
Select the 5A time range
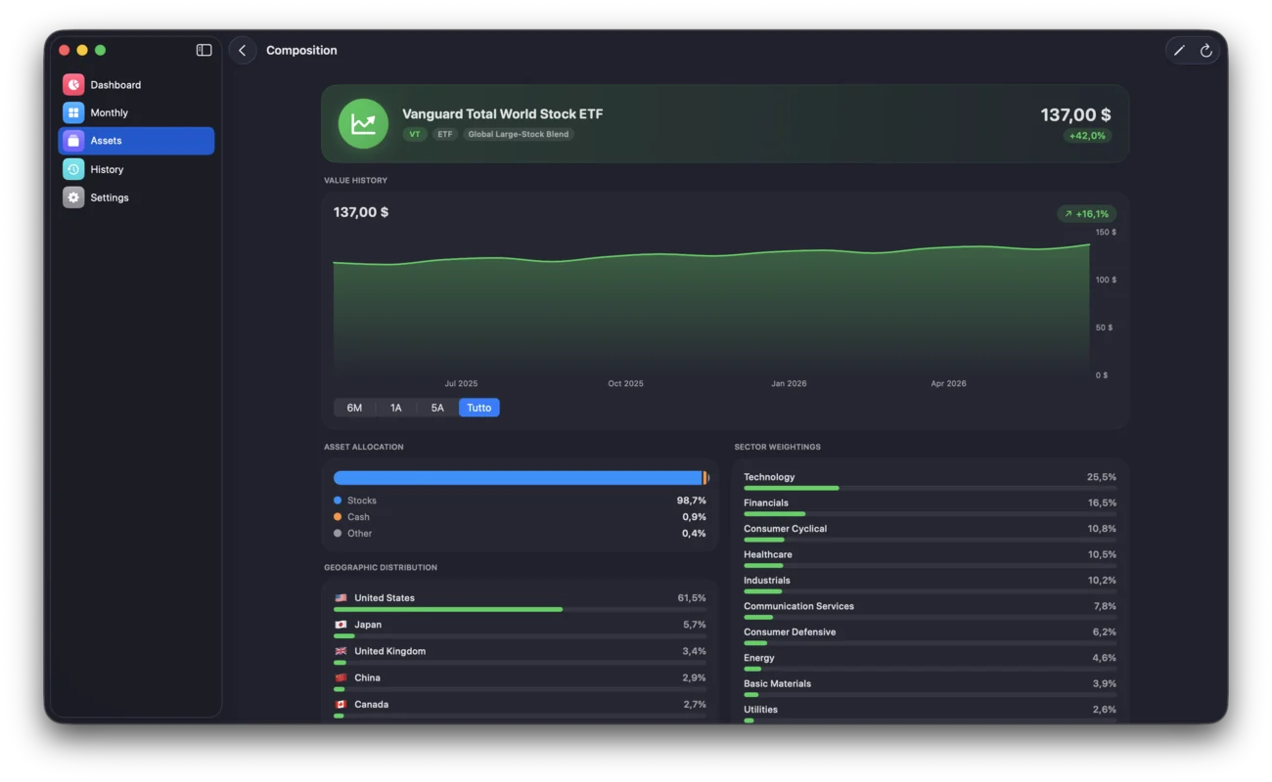point(437,408)
